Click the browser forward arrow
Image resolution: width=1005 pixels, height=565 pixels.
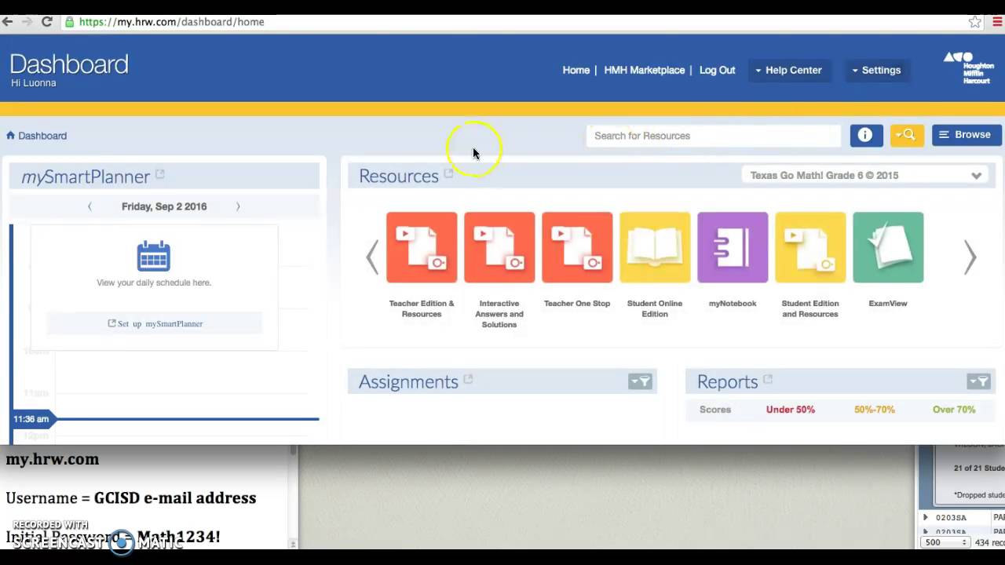coord(27,22)
